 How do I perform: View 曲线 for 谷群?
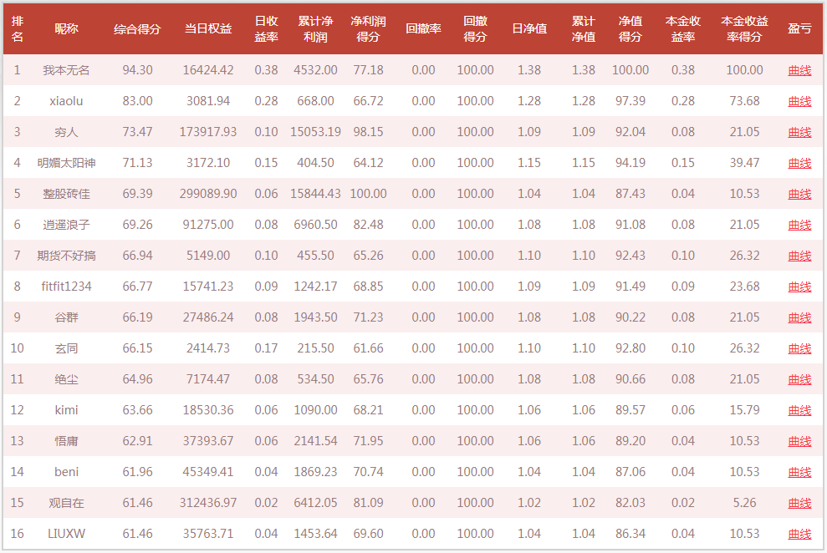799,317
